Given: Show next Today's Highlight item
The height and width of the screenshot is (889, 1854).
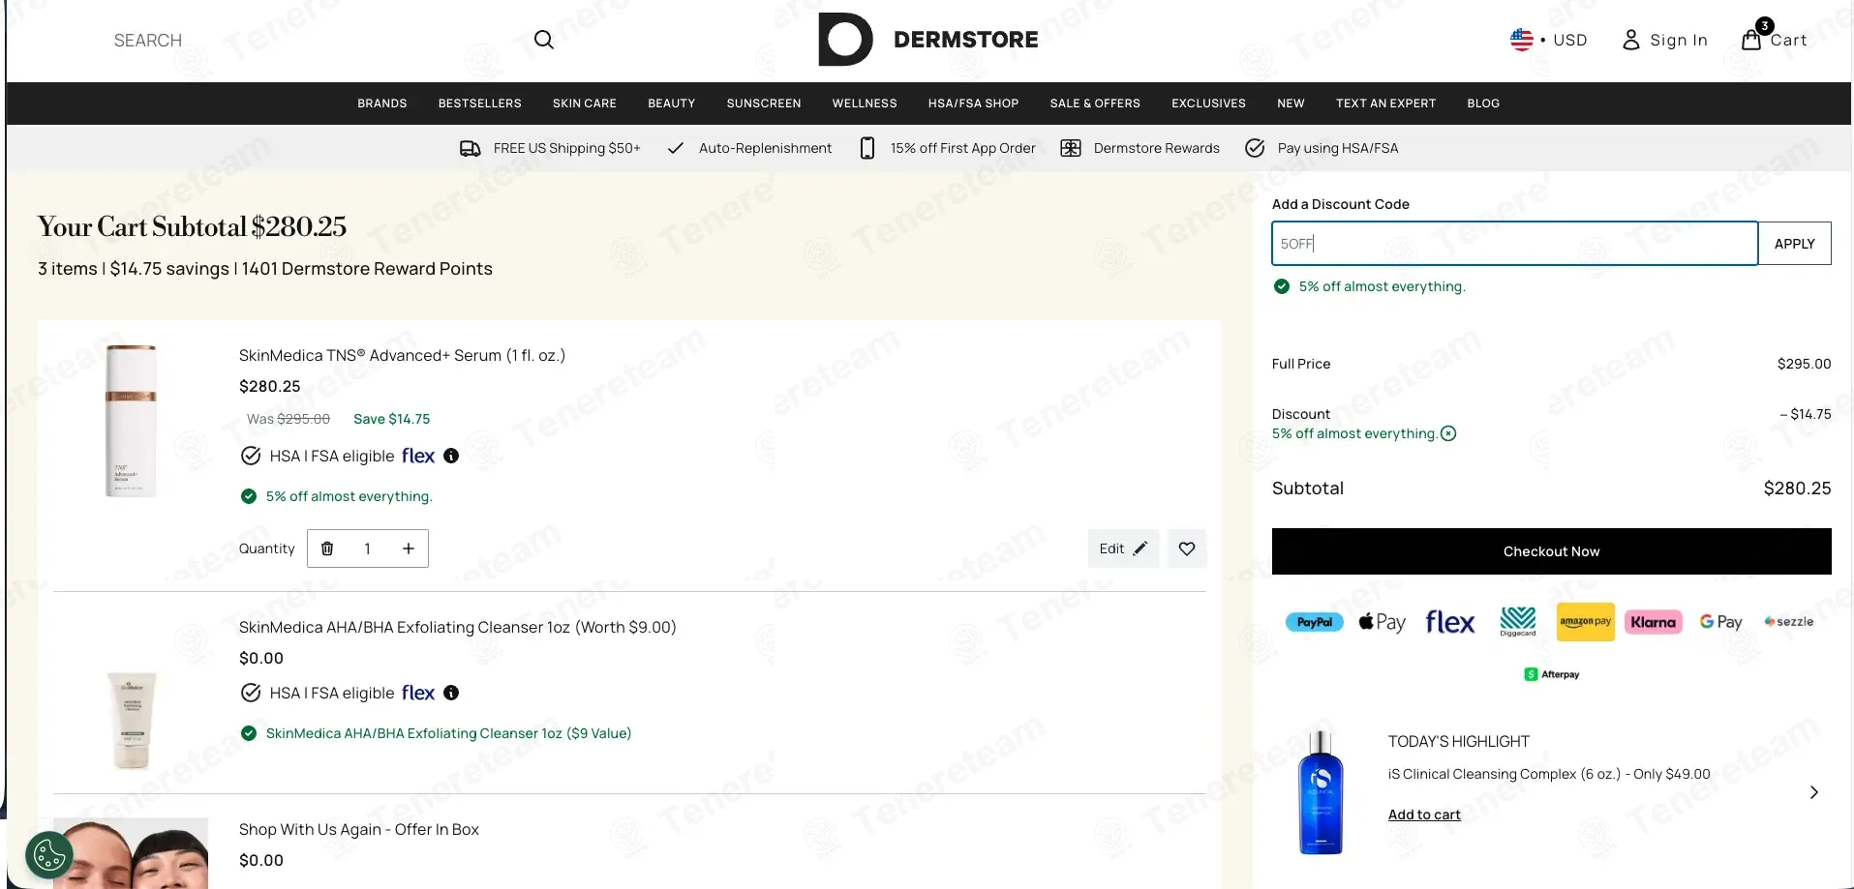Looking at the screenshot, I should 1814,792.
